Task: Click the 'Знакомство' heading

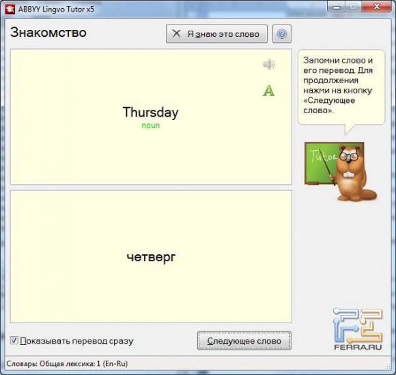Action: (48, 33)
